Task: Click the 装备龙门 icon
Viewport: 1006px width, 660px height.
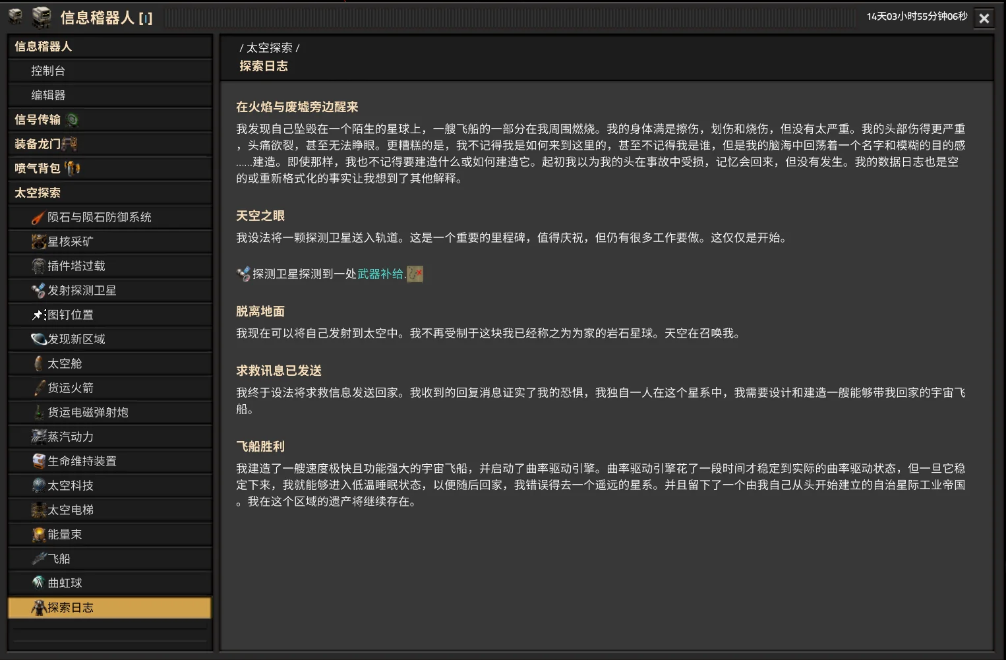Action: 69,144
